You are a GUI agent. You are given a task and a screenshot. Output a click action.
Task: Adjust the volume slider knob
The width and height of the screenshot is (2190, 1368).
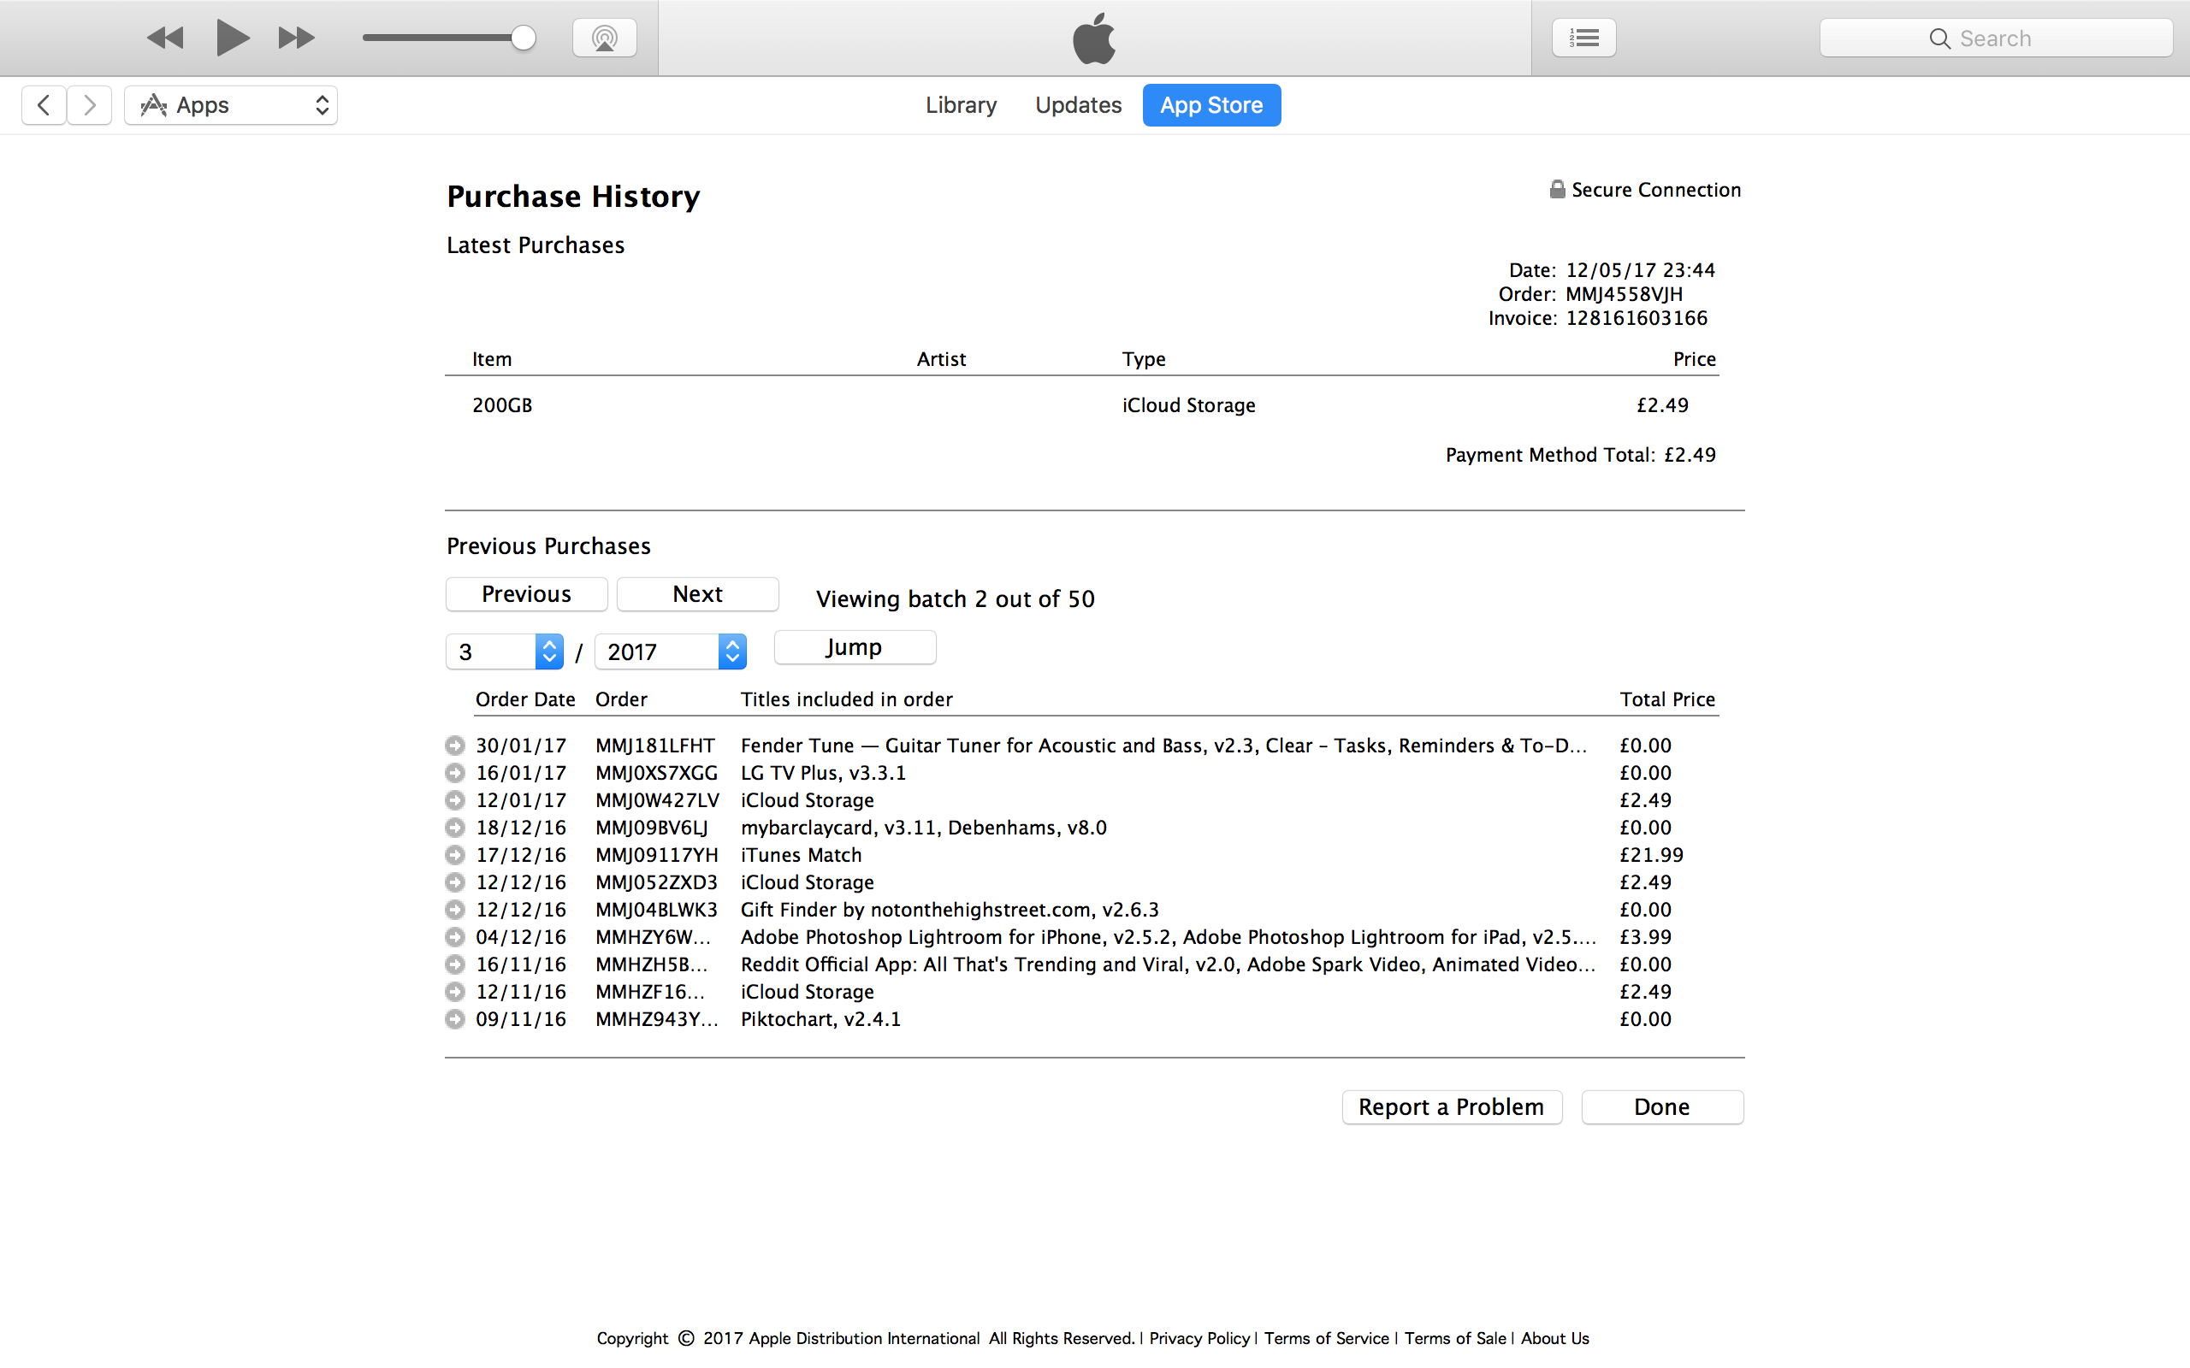523,38
